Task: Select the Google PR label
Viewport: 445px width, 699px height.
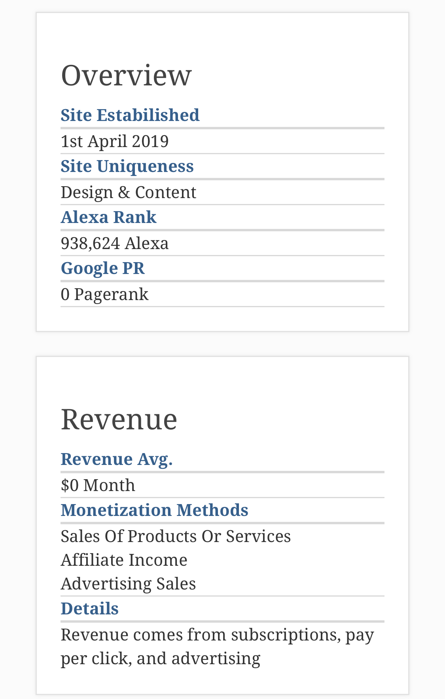Action: (x=103, y=268)
